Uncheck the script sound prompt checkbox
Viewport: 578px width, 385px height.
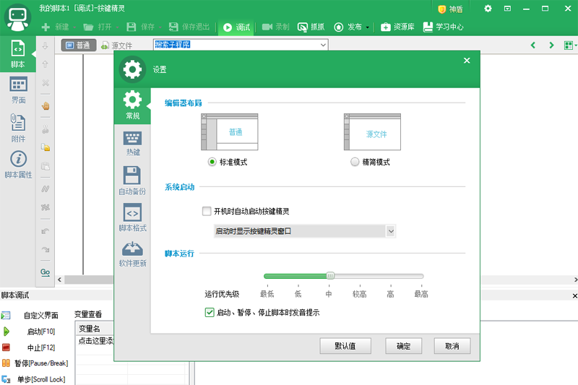[x=210, y=313]
